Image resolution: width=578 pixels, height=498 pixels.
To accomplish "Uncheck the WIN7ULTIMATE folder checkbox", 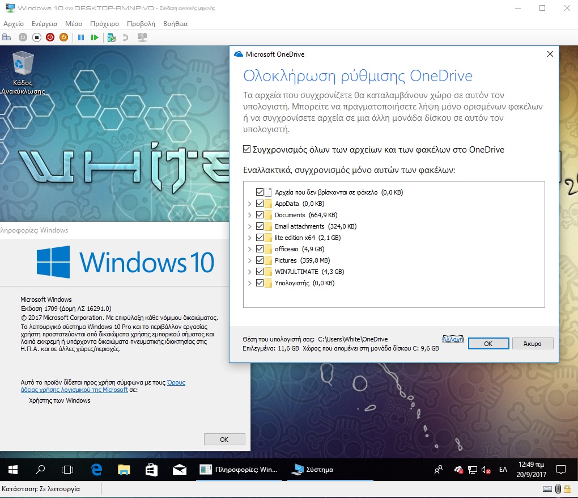I will point(260,272).
